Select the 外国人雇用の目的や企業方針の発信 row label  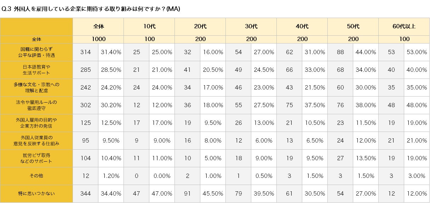tap(37, 123)
